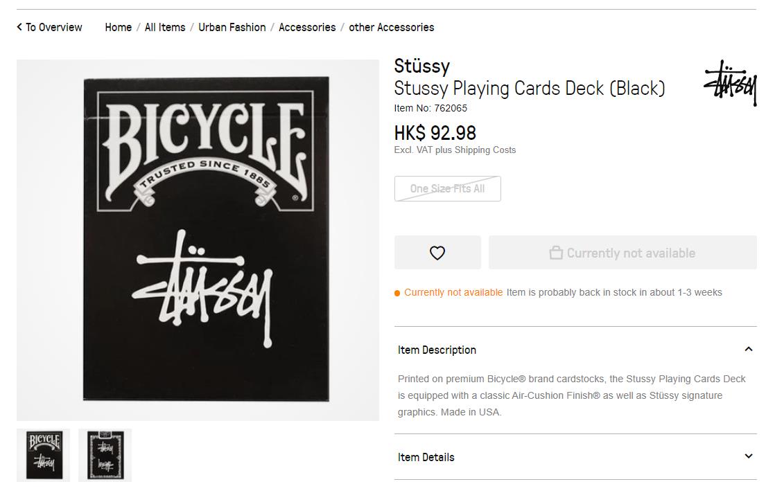This screenshot has height=493, width=784.
Task: Click the heart wishlist icon
Action: coord(437,253)
